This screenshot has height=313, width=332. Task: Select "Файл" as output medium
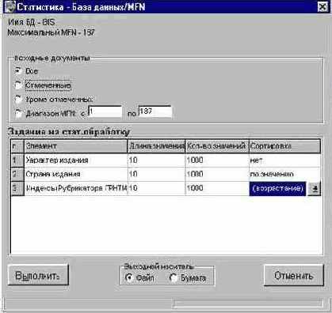coord(129,277)
